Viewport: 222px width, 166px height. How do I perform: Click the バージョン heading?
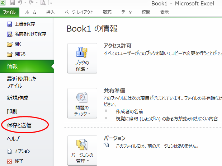[x=114, y=138]
